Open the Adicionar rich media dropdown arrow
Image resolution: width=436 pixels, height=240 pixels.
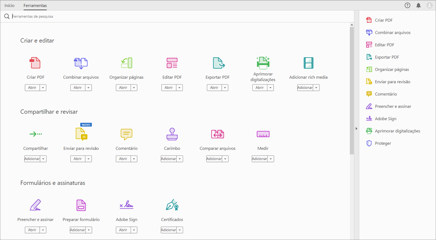[316, 88]
